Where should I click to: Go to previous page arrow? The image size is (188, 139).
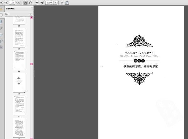click(1, 3)
